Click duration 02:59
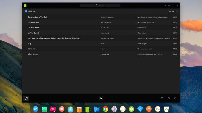This screenshot has width=202, height=113. [175, 17]
